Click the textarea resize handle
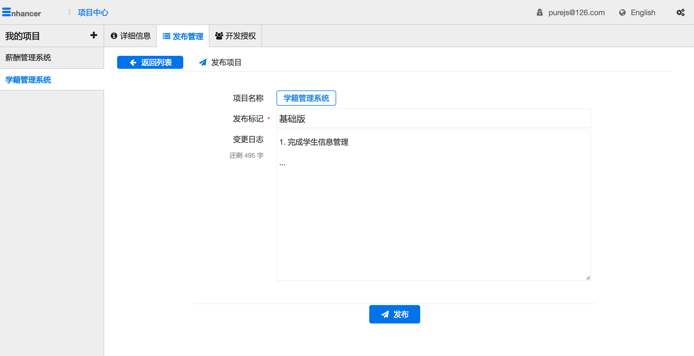This screenshot has height=356, width=694. click(588, 278)
